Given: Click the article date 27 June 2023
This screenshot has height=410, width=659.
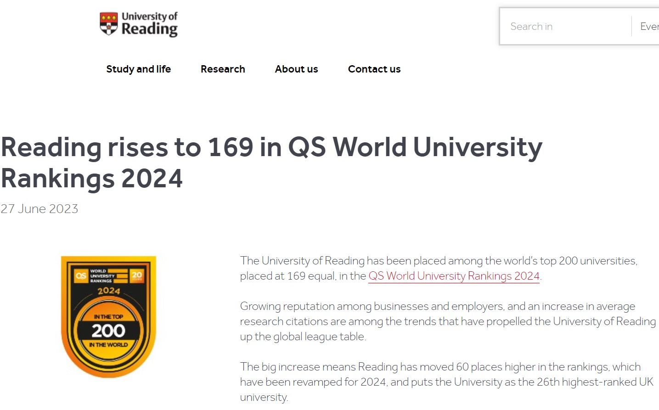Looking at the screenshot, I should tap(39, 209).
